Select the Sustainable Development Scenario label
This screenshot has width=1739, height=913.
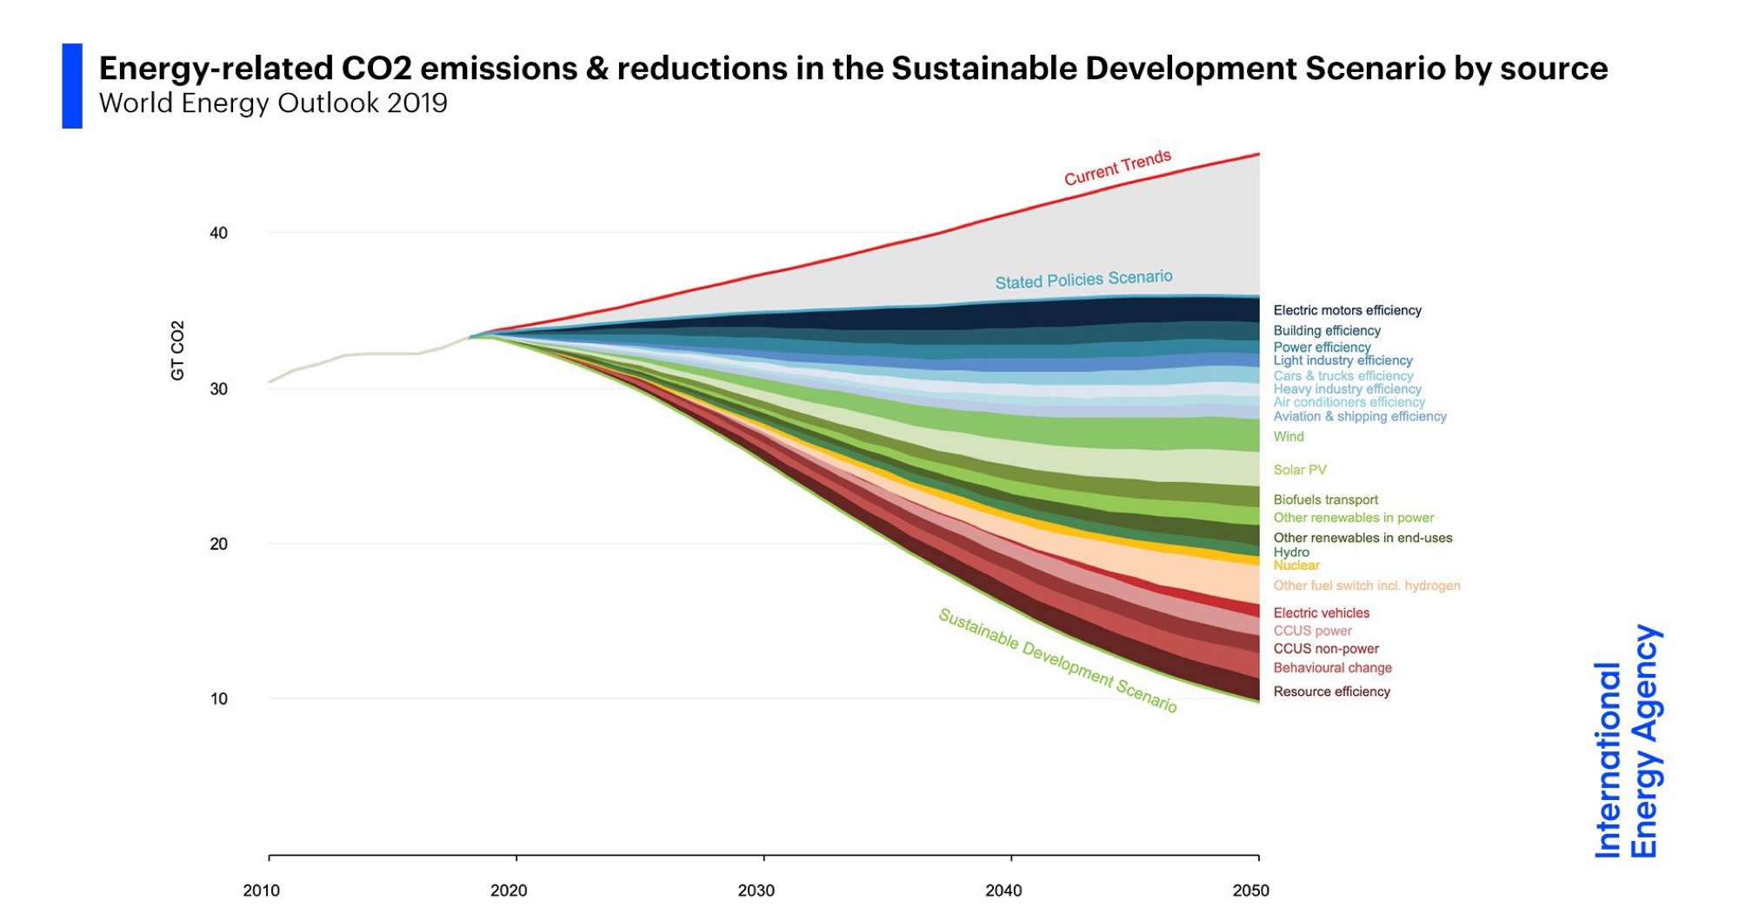point(1057,659)
